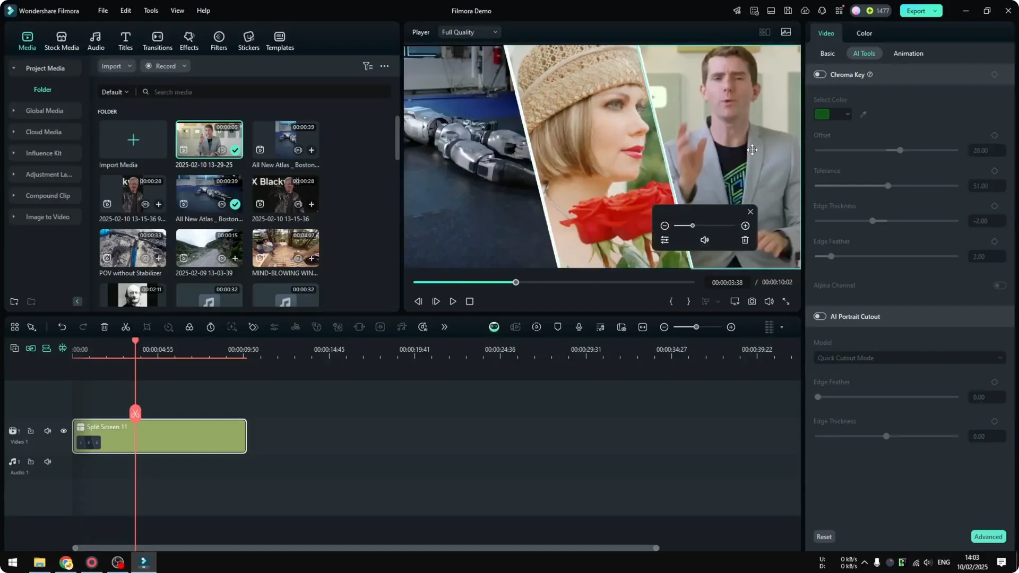Mute audio in the preview popup

(x=704, y=240)
